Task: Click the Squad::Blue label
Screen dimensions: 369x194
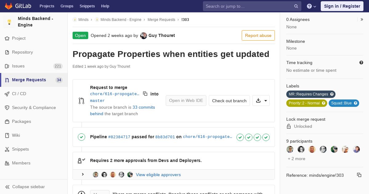Action: click(x=344, y=103)
